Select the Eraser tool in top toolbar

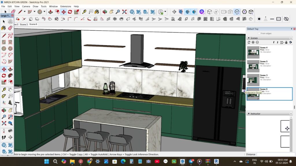(13, 12)
